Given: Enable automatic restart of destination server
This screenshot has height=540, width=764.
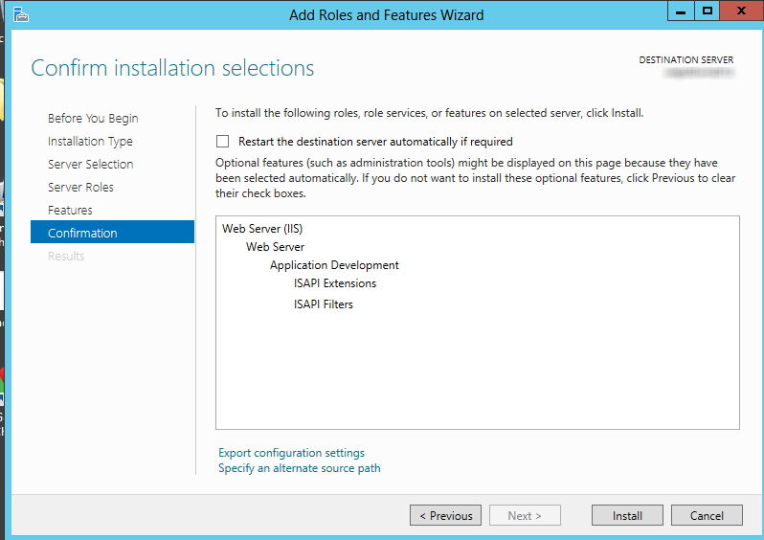Looking at the screenshot, I should pyautogui.click(x=223, y=142).
